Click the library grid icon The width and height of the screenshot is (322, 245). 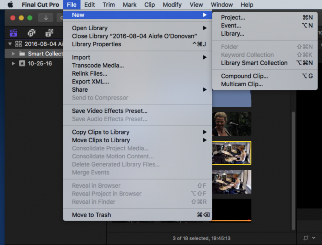[18, 44]
